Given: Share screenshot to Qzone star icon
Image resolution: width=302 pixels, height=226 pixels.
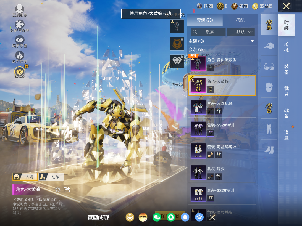Looking at the screenshot, I should (199, 217).
